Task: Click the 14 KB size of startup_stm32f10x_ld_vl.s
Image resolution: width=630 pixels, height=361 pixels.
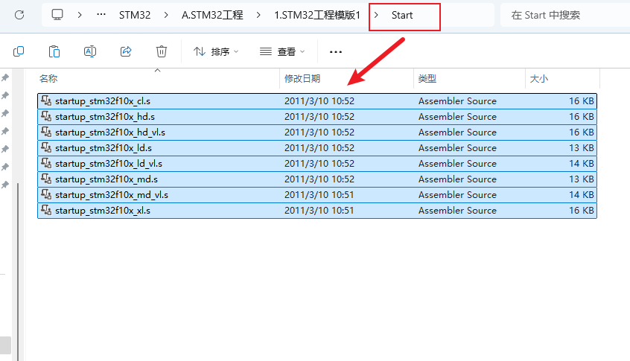Action: 582,164
